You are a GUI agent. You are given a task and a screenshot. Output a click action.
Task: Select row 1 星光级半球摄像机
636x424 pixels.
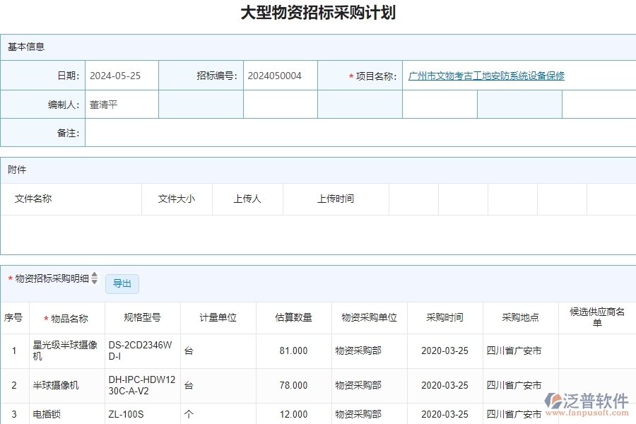[59, 351]
